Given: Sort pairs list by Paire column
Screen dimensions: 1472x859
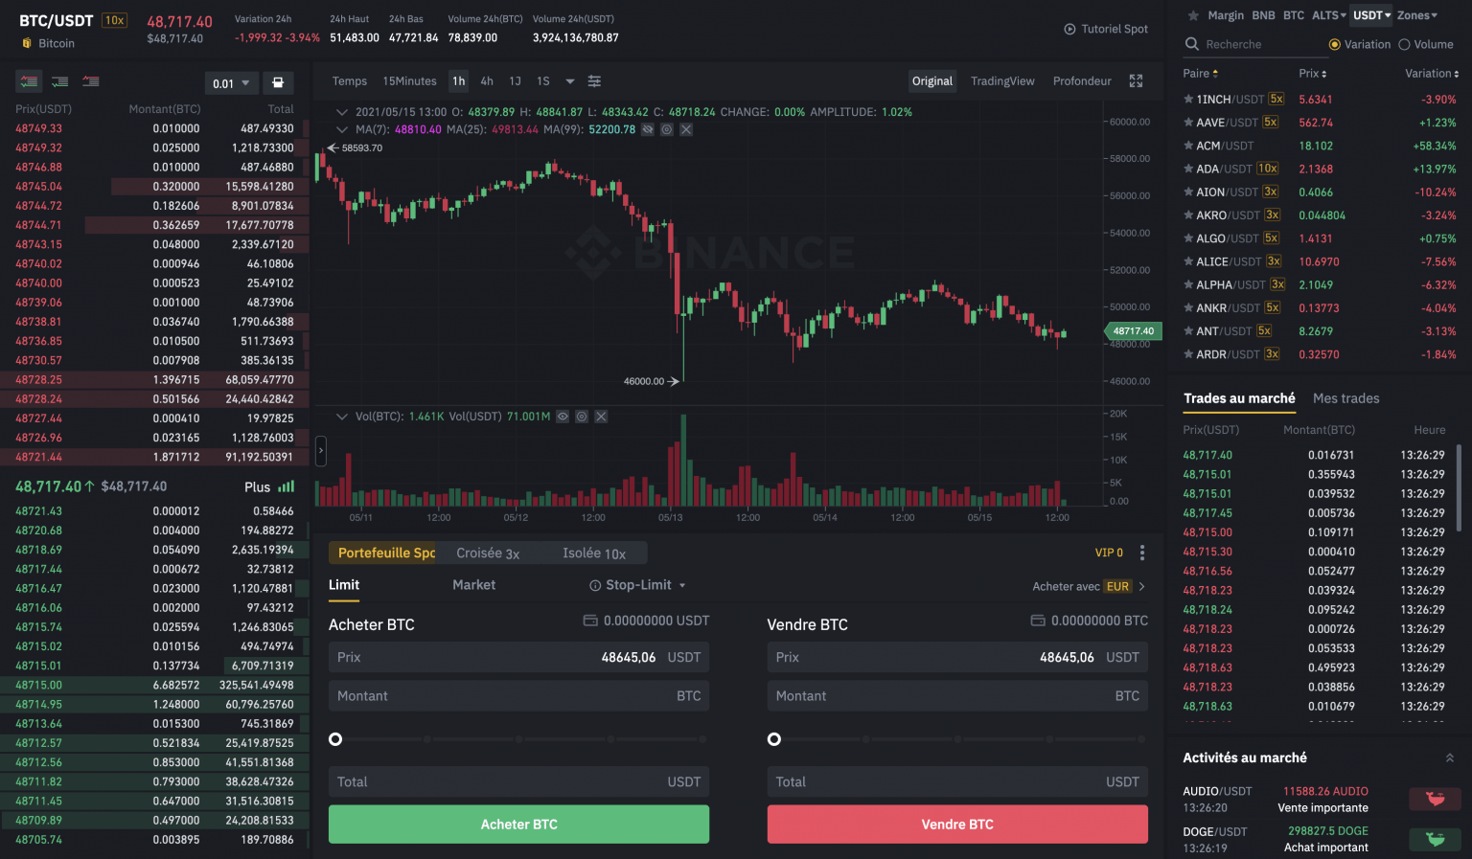Looking at the screenshot, I should click(x=1200, y=73).
